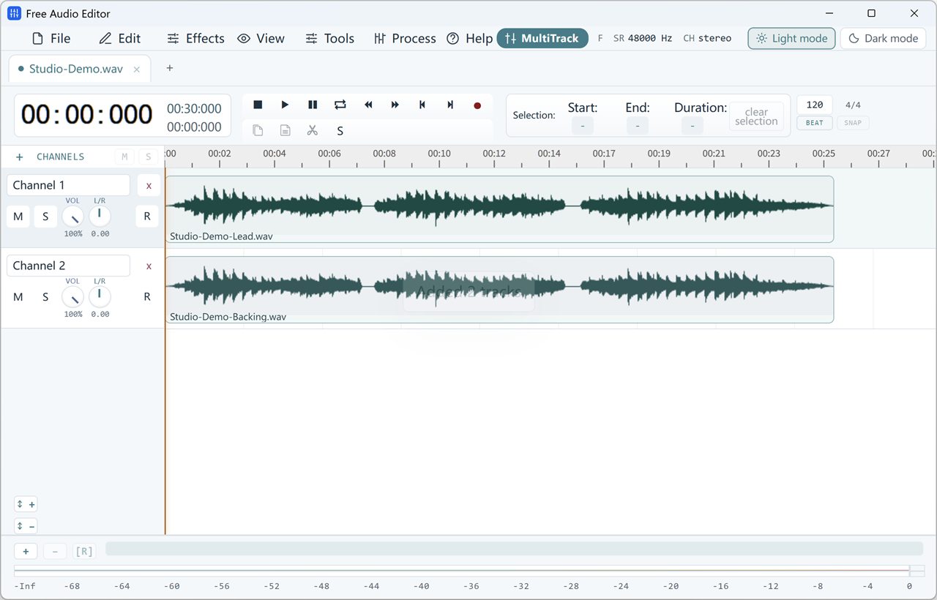937x600 pixels.
Task: Skip to end with the next-marker icon
Action: tap(449, 105)
